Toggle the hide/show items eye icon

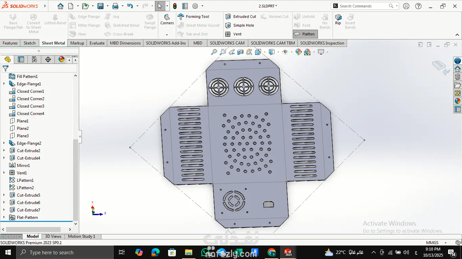[285, 52]
